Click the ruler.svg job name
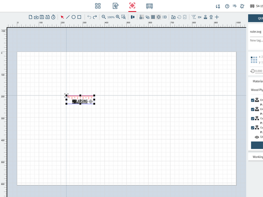The height and width of the screenshot is (197, 263). pyautogui.click(x=255, y=32)
